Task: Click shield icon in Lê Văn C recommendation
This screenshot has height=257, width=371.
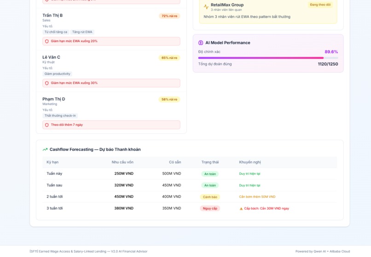Action: coord(47,83)
